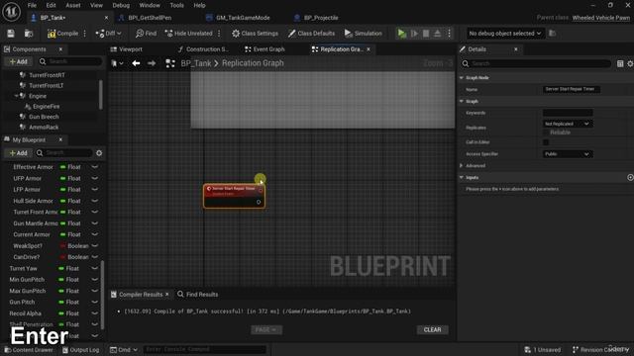Collapse the Engine component tree
The image size is (634, 356).
pos(16,96)
